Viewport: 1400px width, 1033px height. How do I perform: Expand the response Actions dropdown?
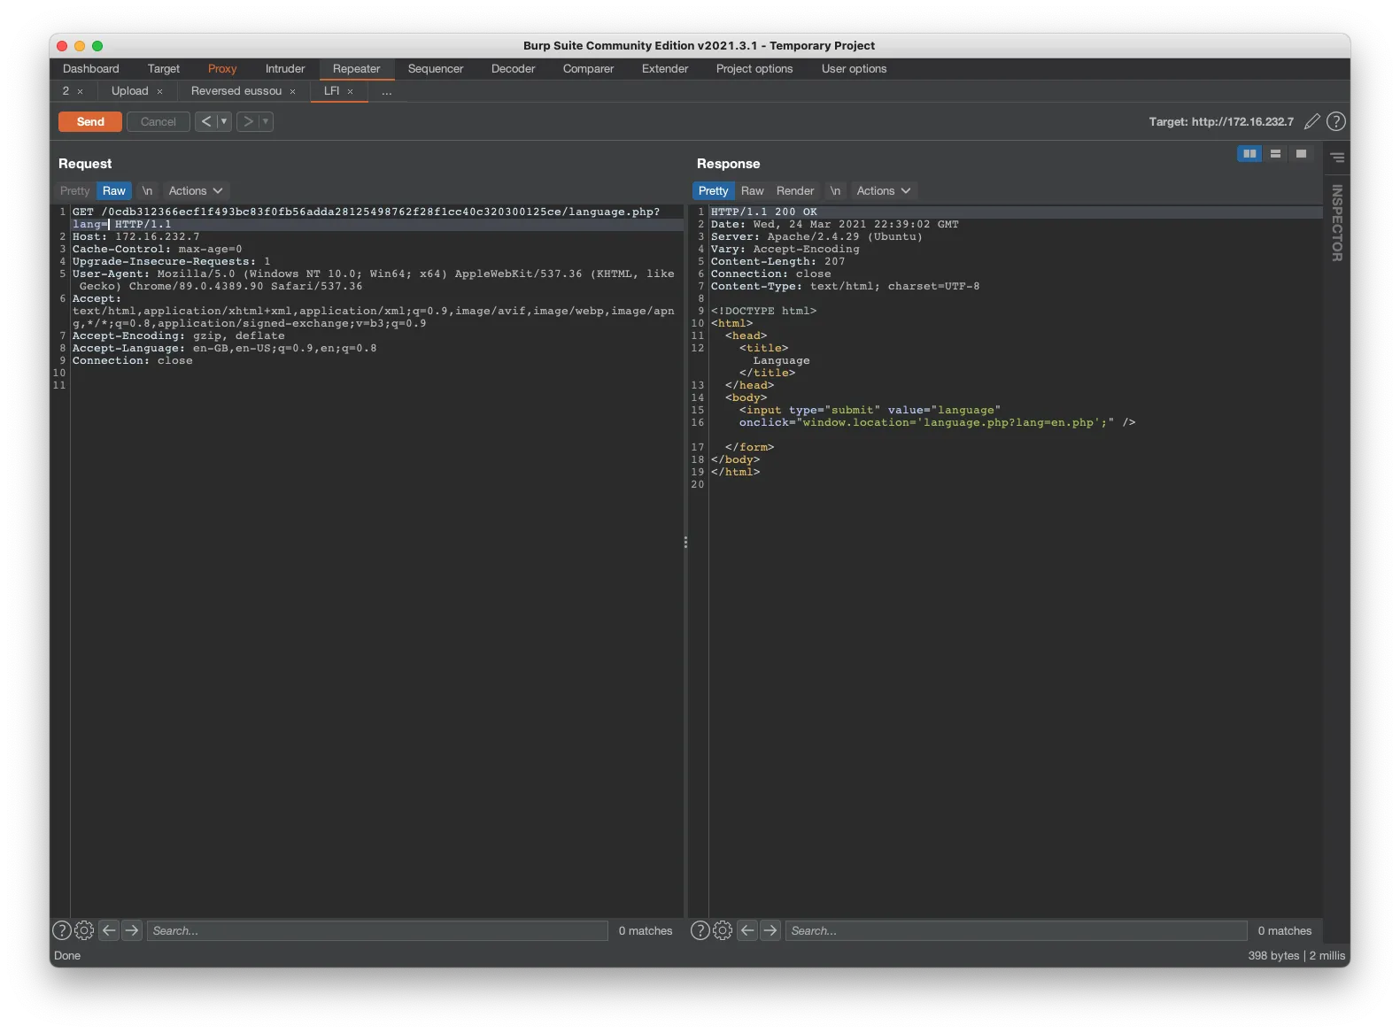point(883,190)
